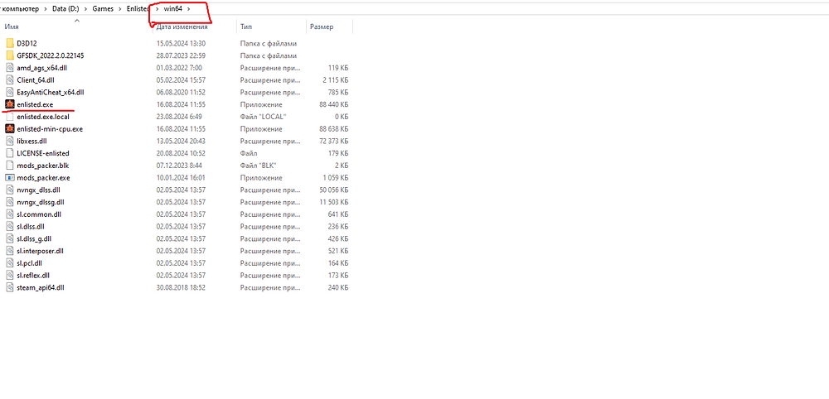Image resolution: width=829 pixels, height=399 pixels.
Task: Click the enlisted-min-cpu.exe application icon
Action: point(10,129)
